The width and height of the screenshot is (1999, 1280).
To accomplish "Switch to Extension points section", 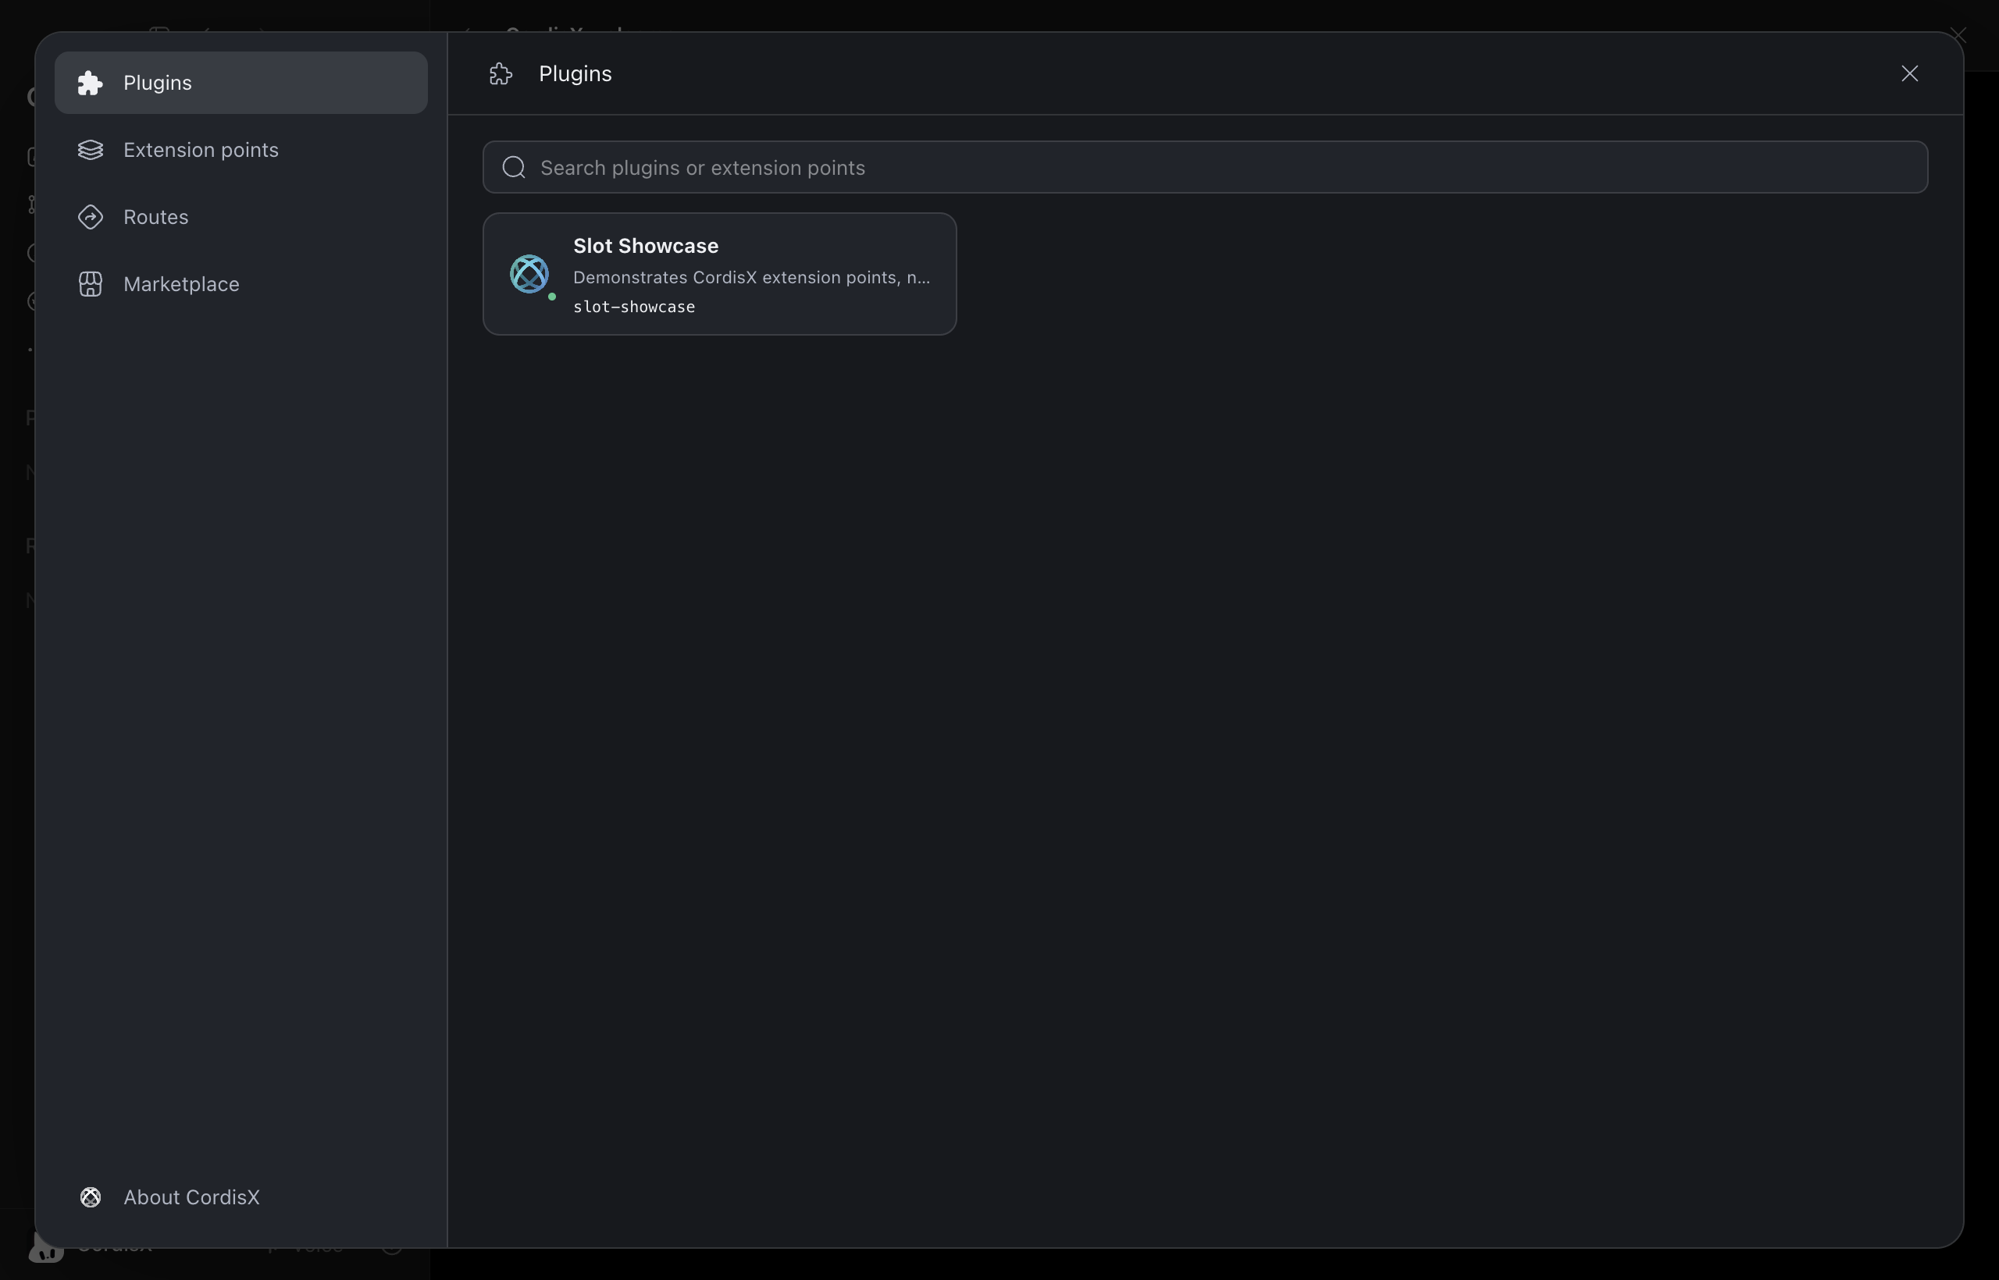I will coord(241,151).
